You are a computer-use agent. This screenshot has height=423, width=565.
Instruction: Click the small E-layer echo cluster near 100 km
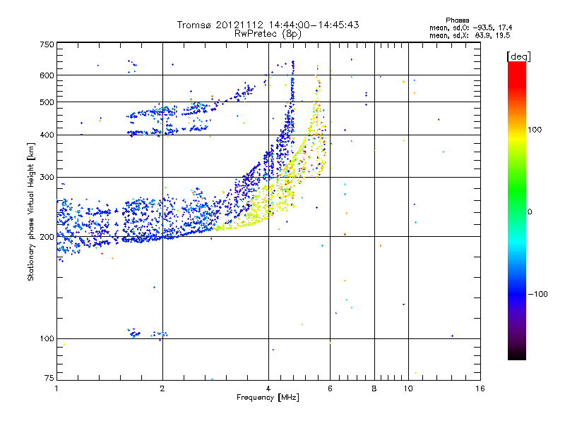click(147, 333)
